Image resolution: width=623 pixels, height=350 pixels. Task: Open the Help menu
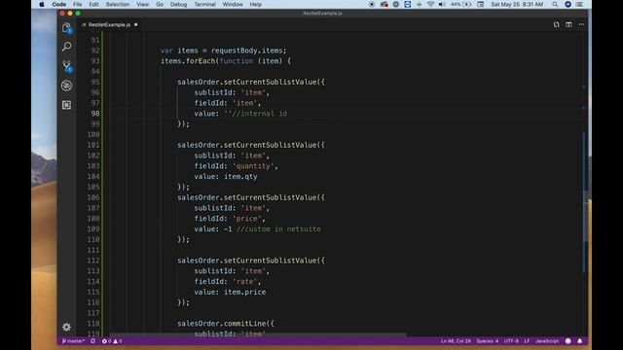coord(255,4)
